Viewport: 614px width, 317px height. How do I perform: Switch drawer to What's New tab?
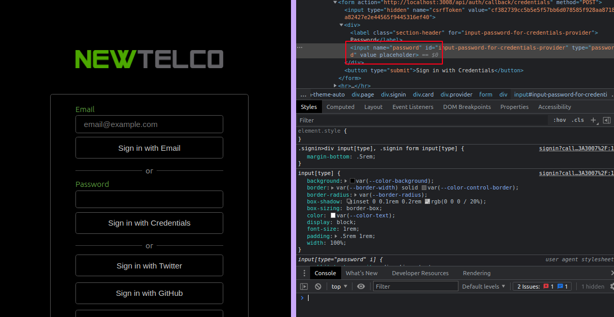tap(361, 273)
